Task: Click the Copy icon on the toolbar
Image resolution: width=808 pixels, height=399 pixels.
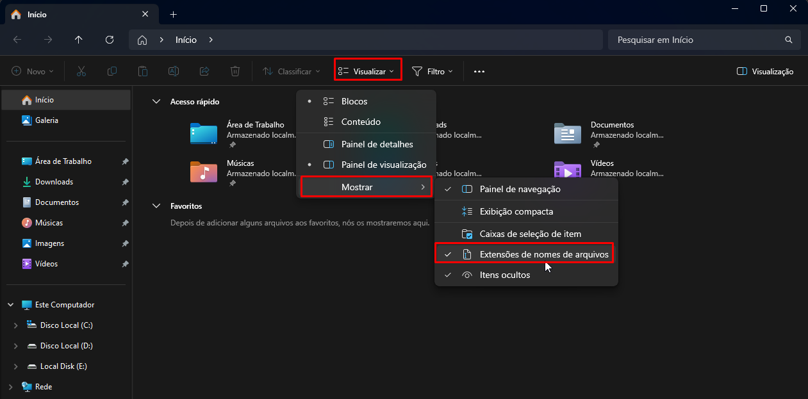Action: click(111, 71)
